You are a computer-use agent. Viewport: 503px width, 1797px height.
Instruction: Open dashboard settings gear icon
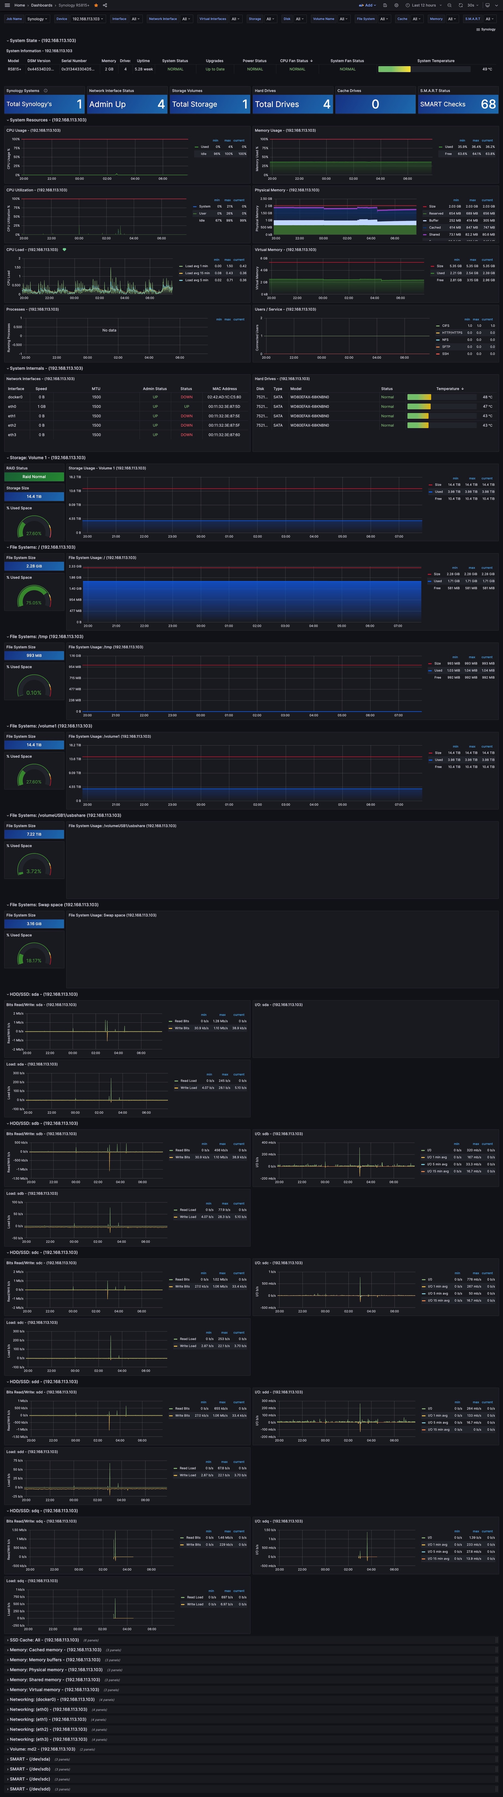click(x=396, y=5)
